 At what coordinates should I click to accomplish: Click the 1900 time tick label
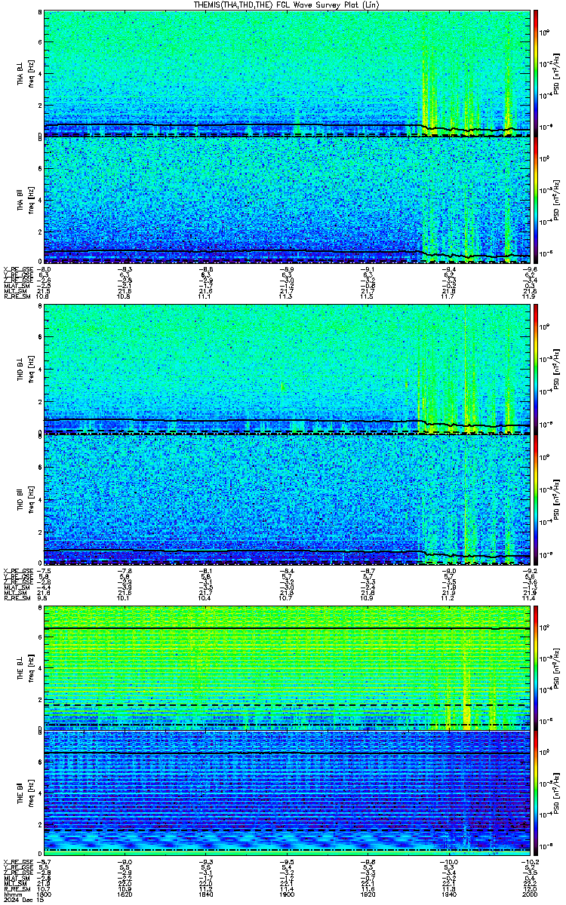tap(287, 894)
